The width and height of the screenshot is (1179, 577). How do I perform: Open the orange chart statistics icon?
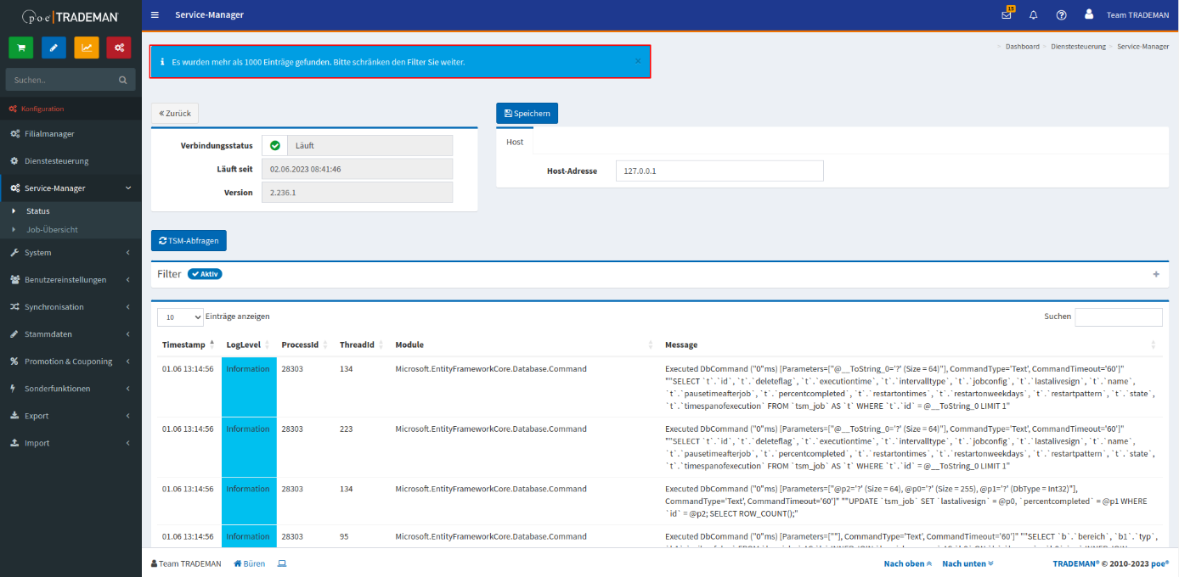pyautogui.click(x=87, y=48)
